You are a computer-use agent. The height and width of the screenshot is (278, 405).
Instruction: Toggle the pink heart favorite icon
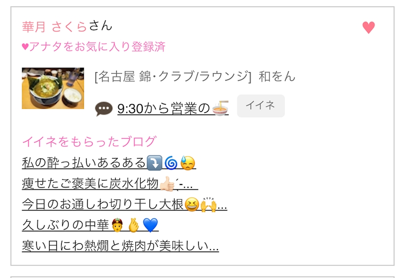[368, 27]
